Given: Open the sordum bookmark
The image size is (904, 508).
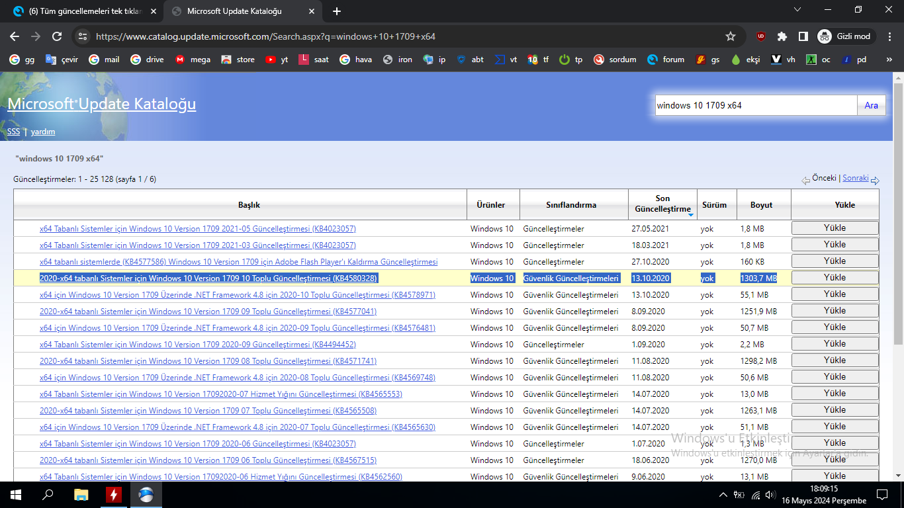Looking at the screenshot, I should pyautogui.click(x=615, y=60).
